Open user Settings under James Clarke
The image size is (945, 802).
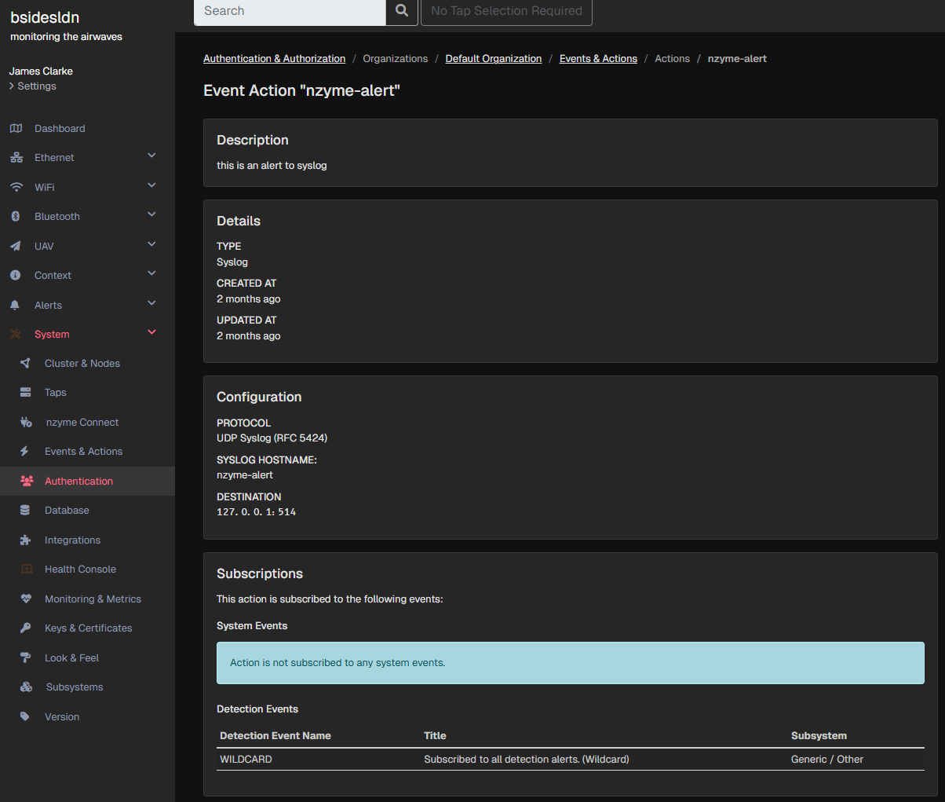click(x=36, y=86)
